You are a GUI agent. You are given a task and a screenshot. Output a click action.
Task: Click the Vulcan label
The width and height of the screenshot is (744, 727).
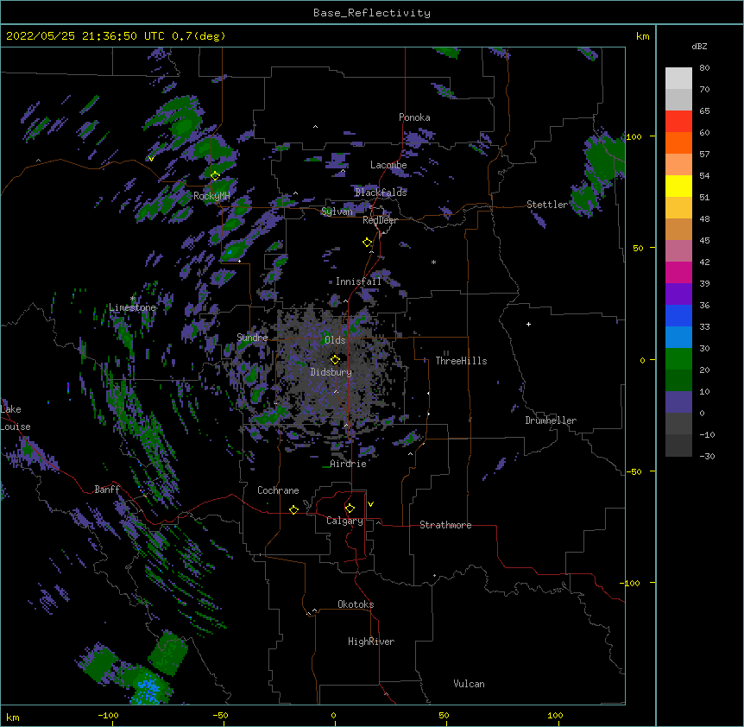tap(469, 684)
